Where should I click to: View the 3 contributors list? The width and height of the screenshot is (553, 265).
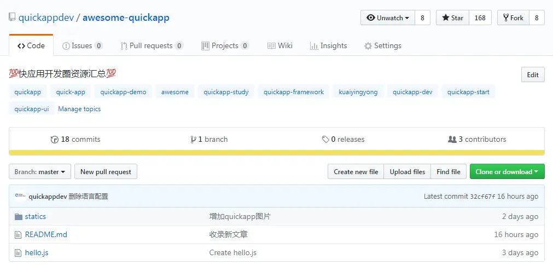click(x=477, y=140)
